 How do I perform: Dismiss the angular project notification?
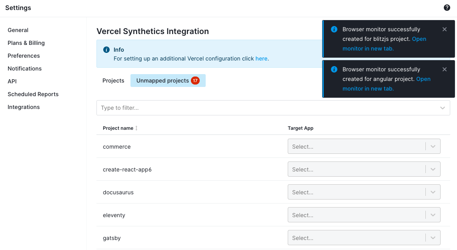[x=445, y=69]
